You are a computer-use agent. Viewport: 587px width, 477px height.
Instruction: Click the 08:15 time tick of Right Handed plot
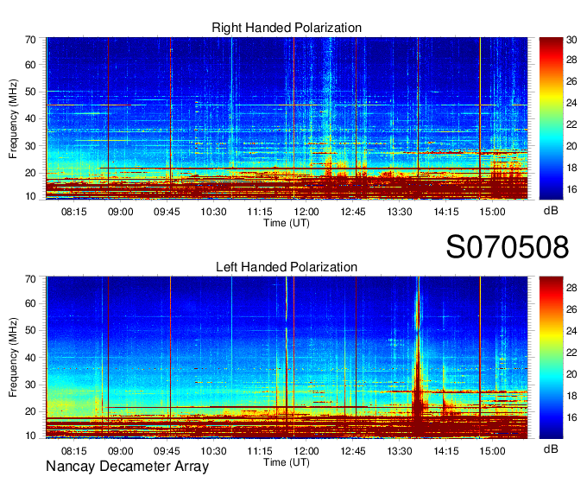pos(73,212)
